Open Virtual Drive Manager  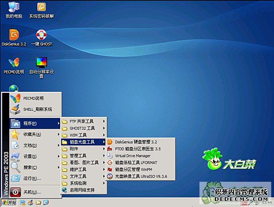[x=141, y=156]
